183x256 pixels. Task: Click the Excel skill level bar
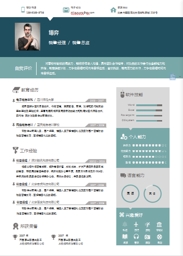click(149, 110)
